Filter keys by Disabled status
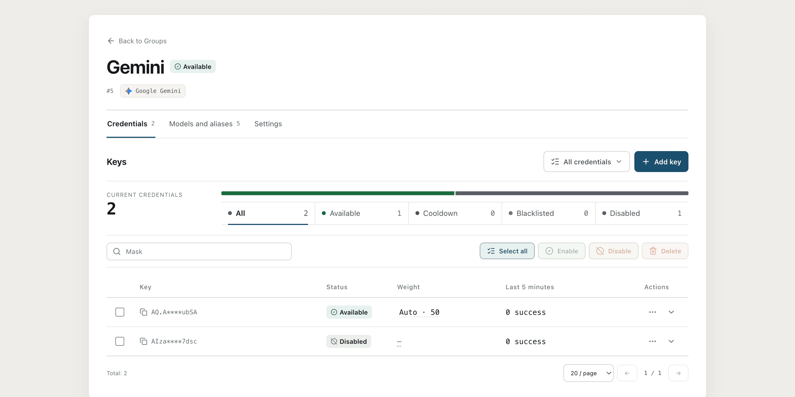The image size is (795, 397). point(642,213)
